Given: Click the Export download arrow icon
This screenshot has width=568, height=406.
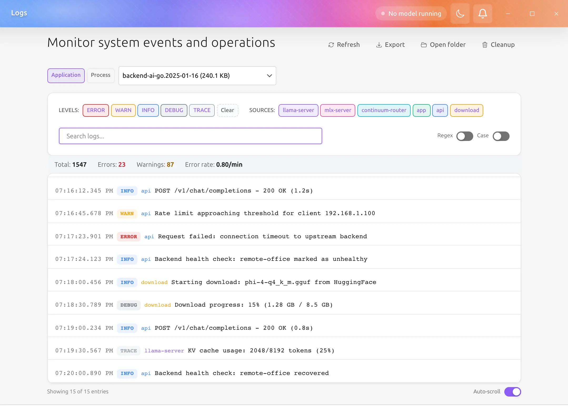Looking at the screenshot, I should tap(379, 45).
